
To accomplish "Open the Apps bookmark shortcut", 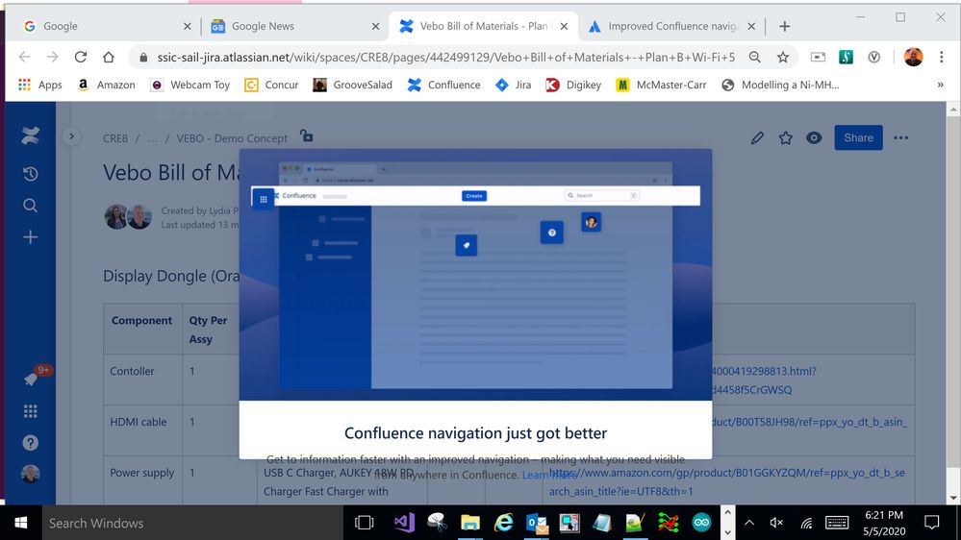I will tap(40, 86).
